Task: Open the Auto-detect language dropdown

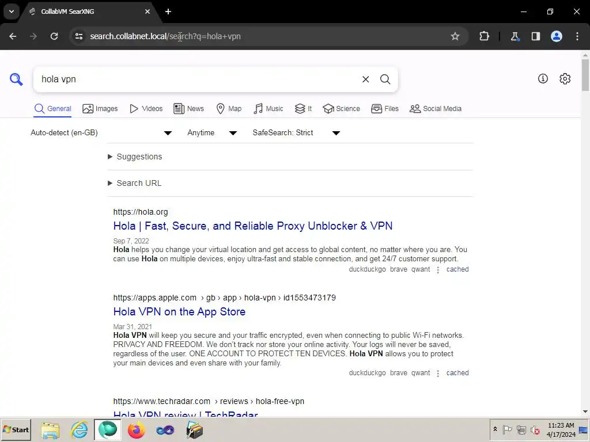Action: tap(101, 133)
